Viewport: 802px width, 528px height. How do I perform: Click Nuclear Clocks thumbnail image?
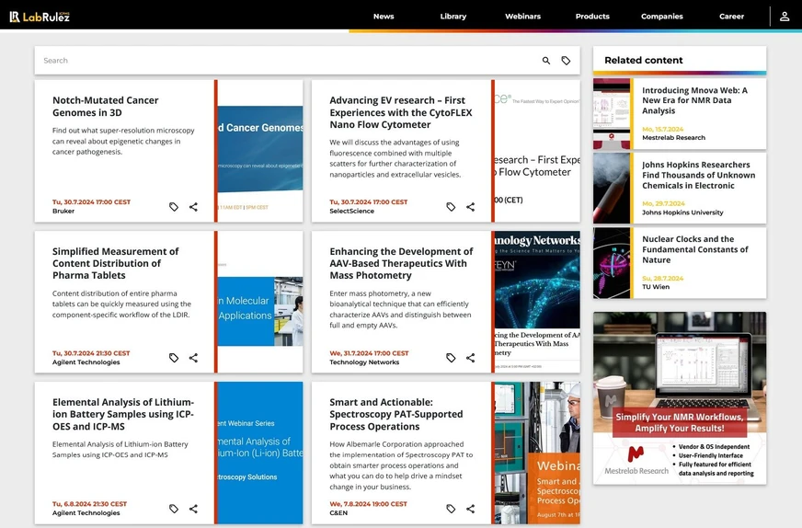click(x=612, y=263)
